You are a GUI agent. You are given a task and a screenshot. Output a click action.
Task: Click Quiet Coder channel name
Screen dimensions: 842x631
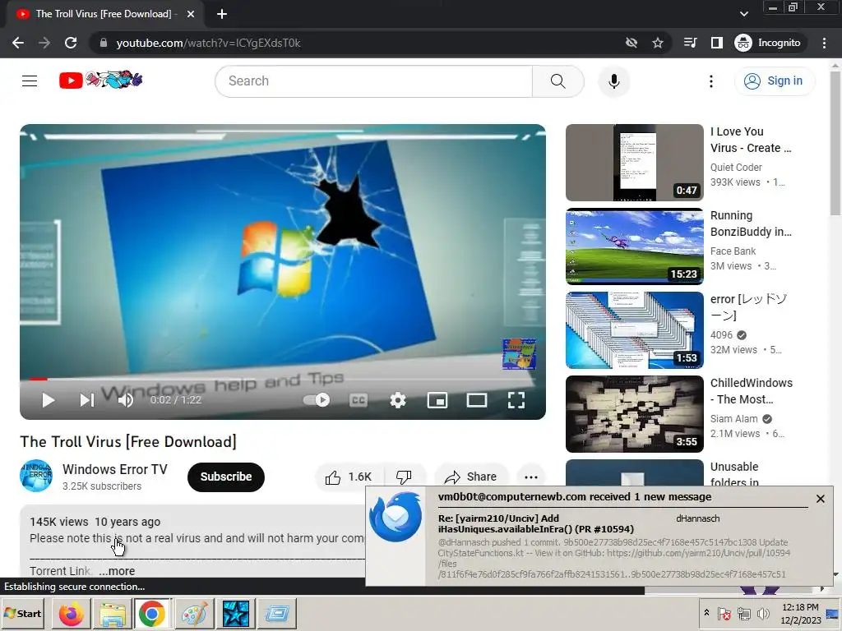[x=736, y=168]
